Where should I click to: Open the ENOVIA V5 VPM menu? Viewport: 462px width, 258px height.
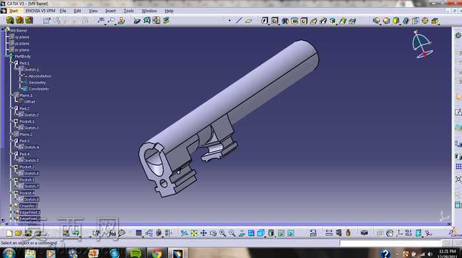point(40,11)
